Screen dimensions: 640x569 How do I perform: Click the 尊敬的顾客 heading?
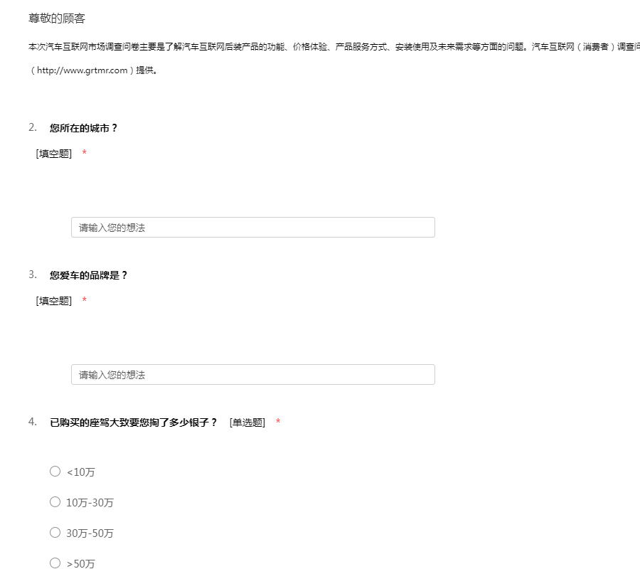point(57,18)
